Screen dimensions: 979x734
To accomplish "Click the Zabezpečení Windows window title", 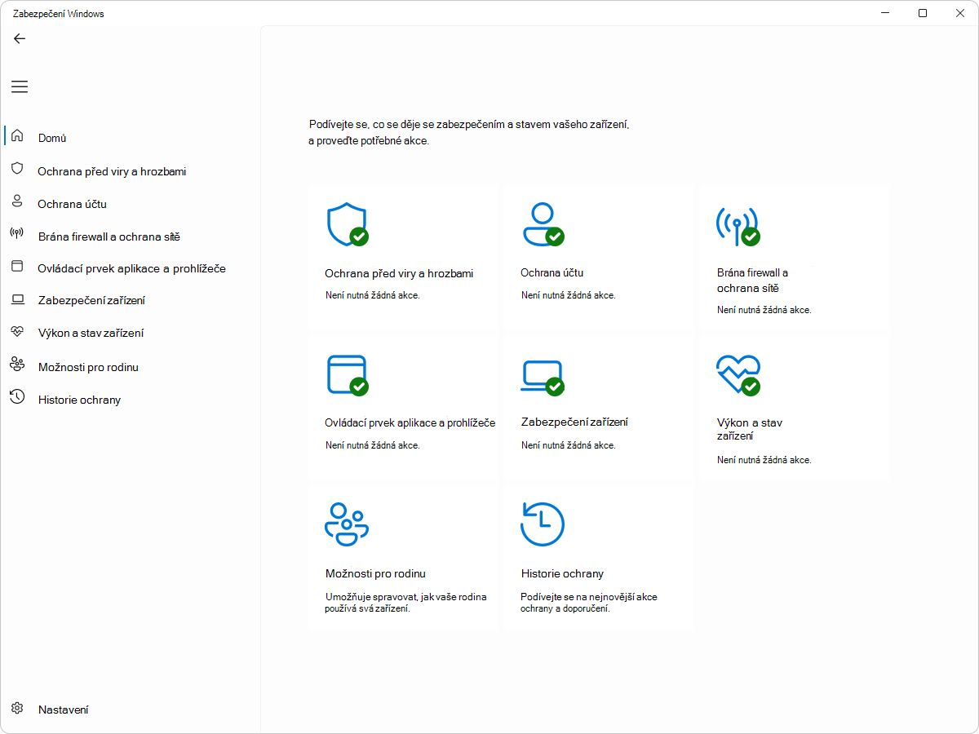I will tap(59, 14).
